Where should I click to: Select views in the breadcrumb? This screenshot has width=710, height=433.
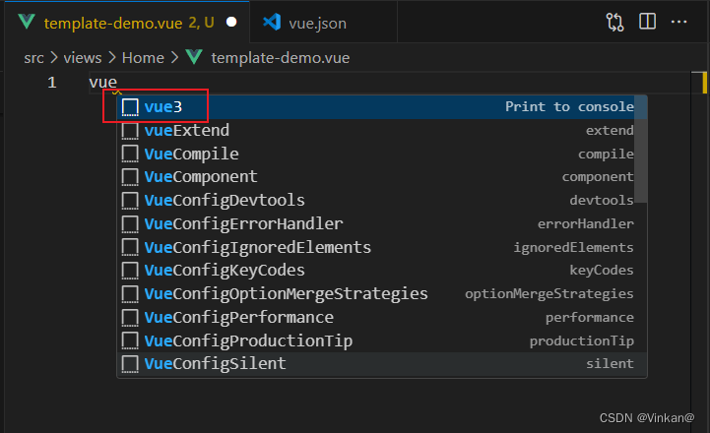[x=83, y=58]
